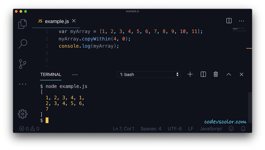The height and width of the screenshot is (150, 265).
Task: Select the example.js editor tab
Action: pyautogui.click(x=54, y=21)
